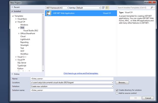Viewport: 158px width, 103px height.
Task: Select the Test template category
Action: tap(22, 48)
